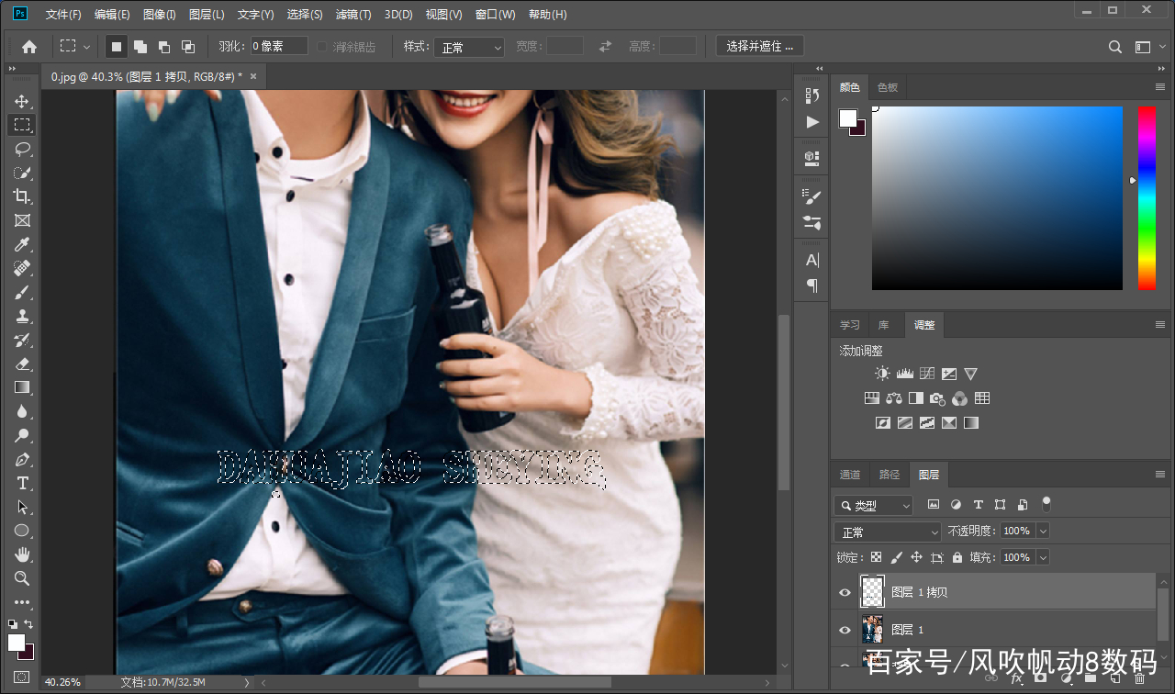This screenshot has width=1175, height=694.
Task: Click the 羽化 feather input field
Action: pos(279,46)
